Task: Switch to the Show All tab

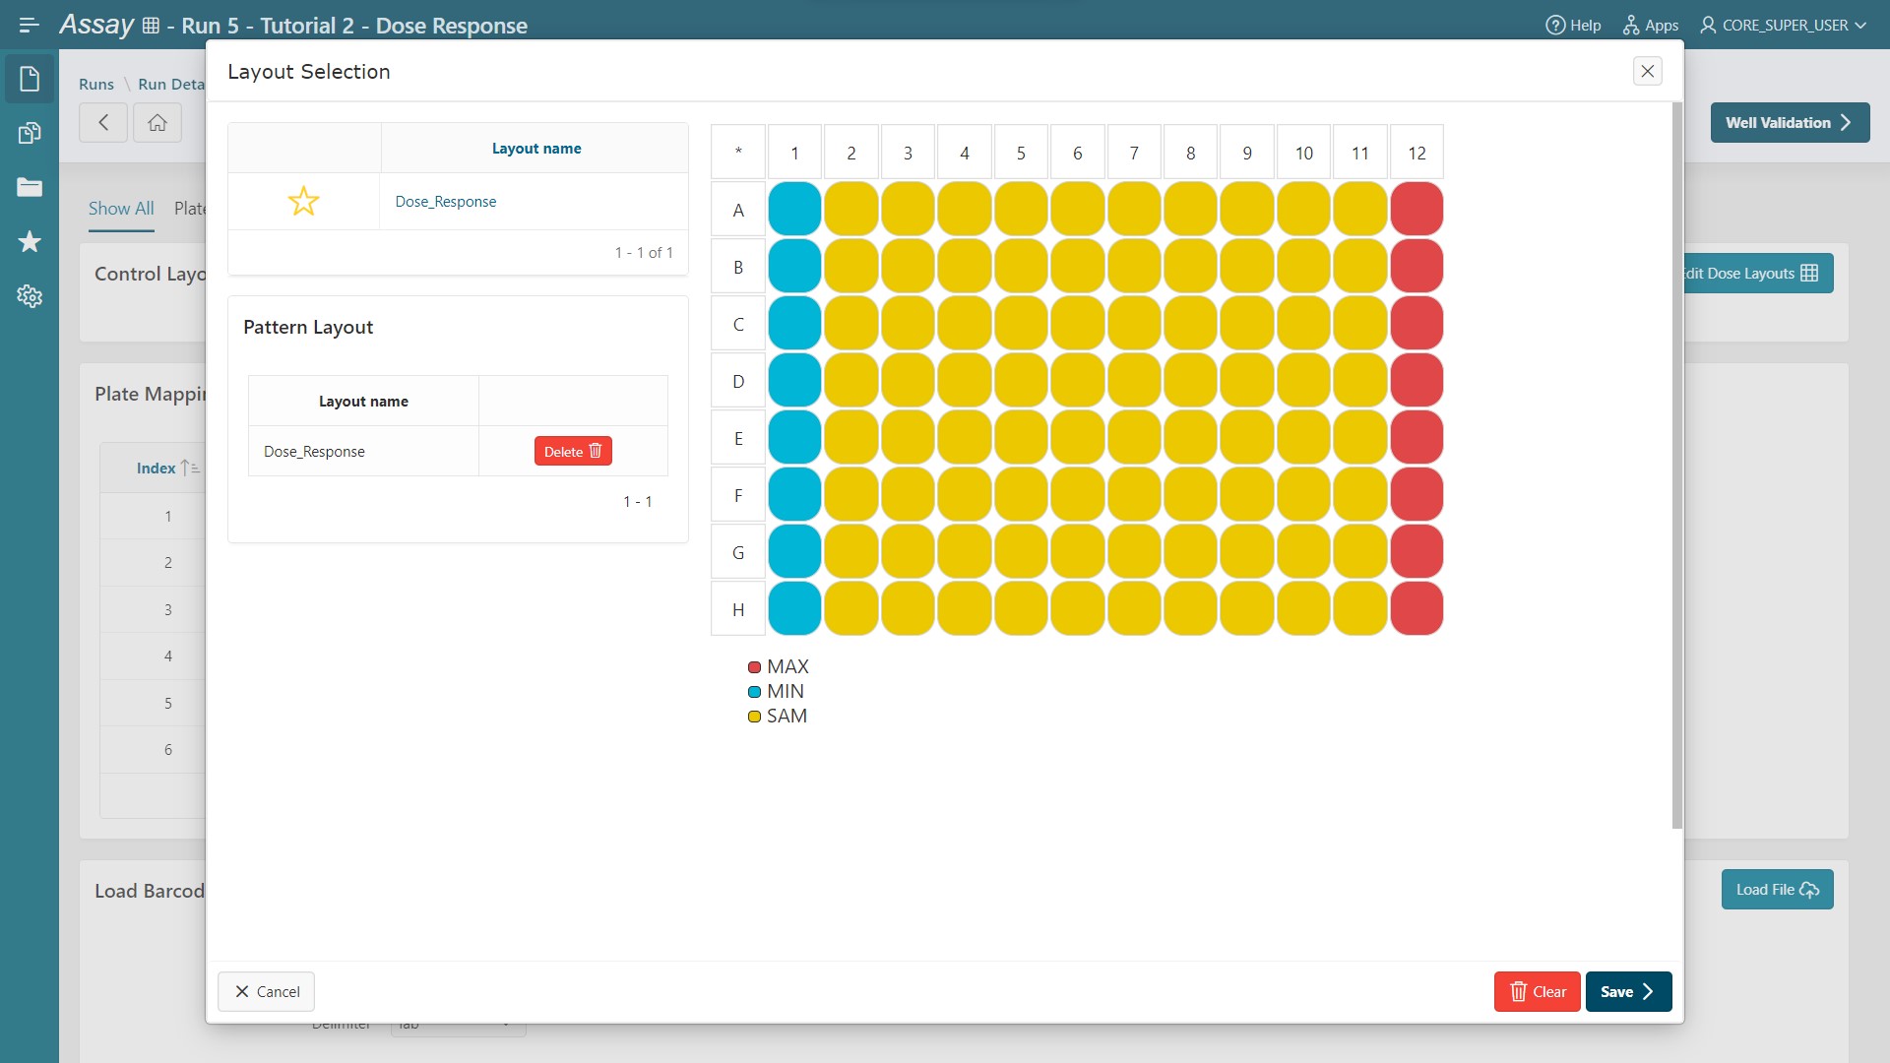Action: coord(121,208)
